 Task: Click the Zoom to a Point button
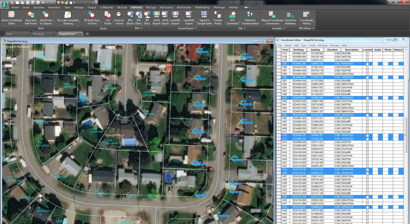click(119, 17)
